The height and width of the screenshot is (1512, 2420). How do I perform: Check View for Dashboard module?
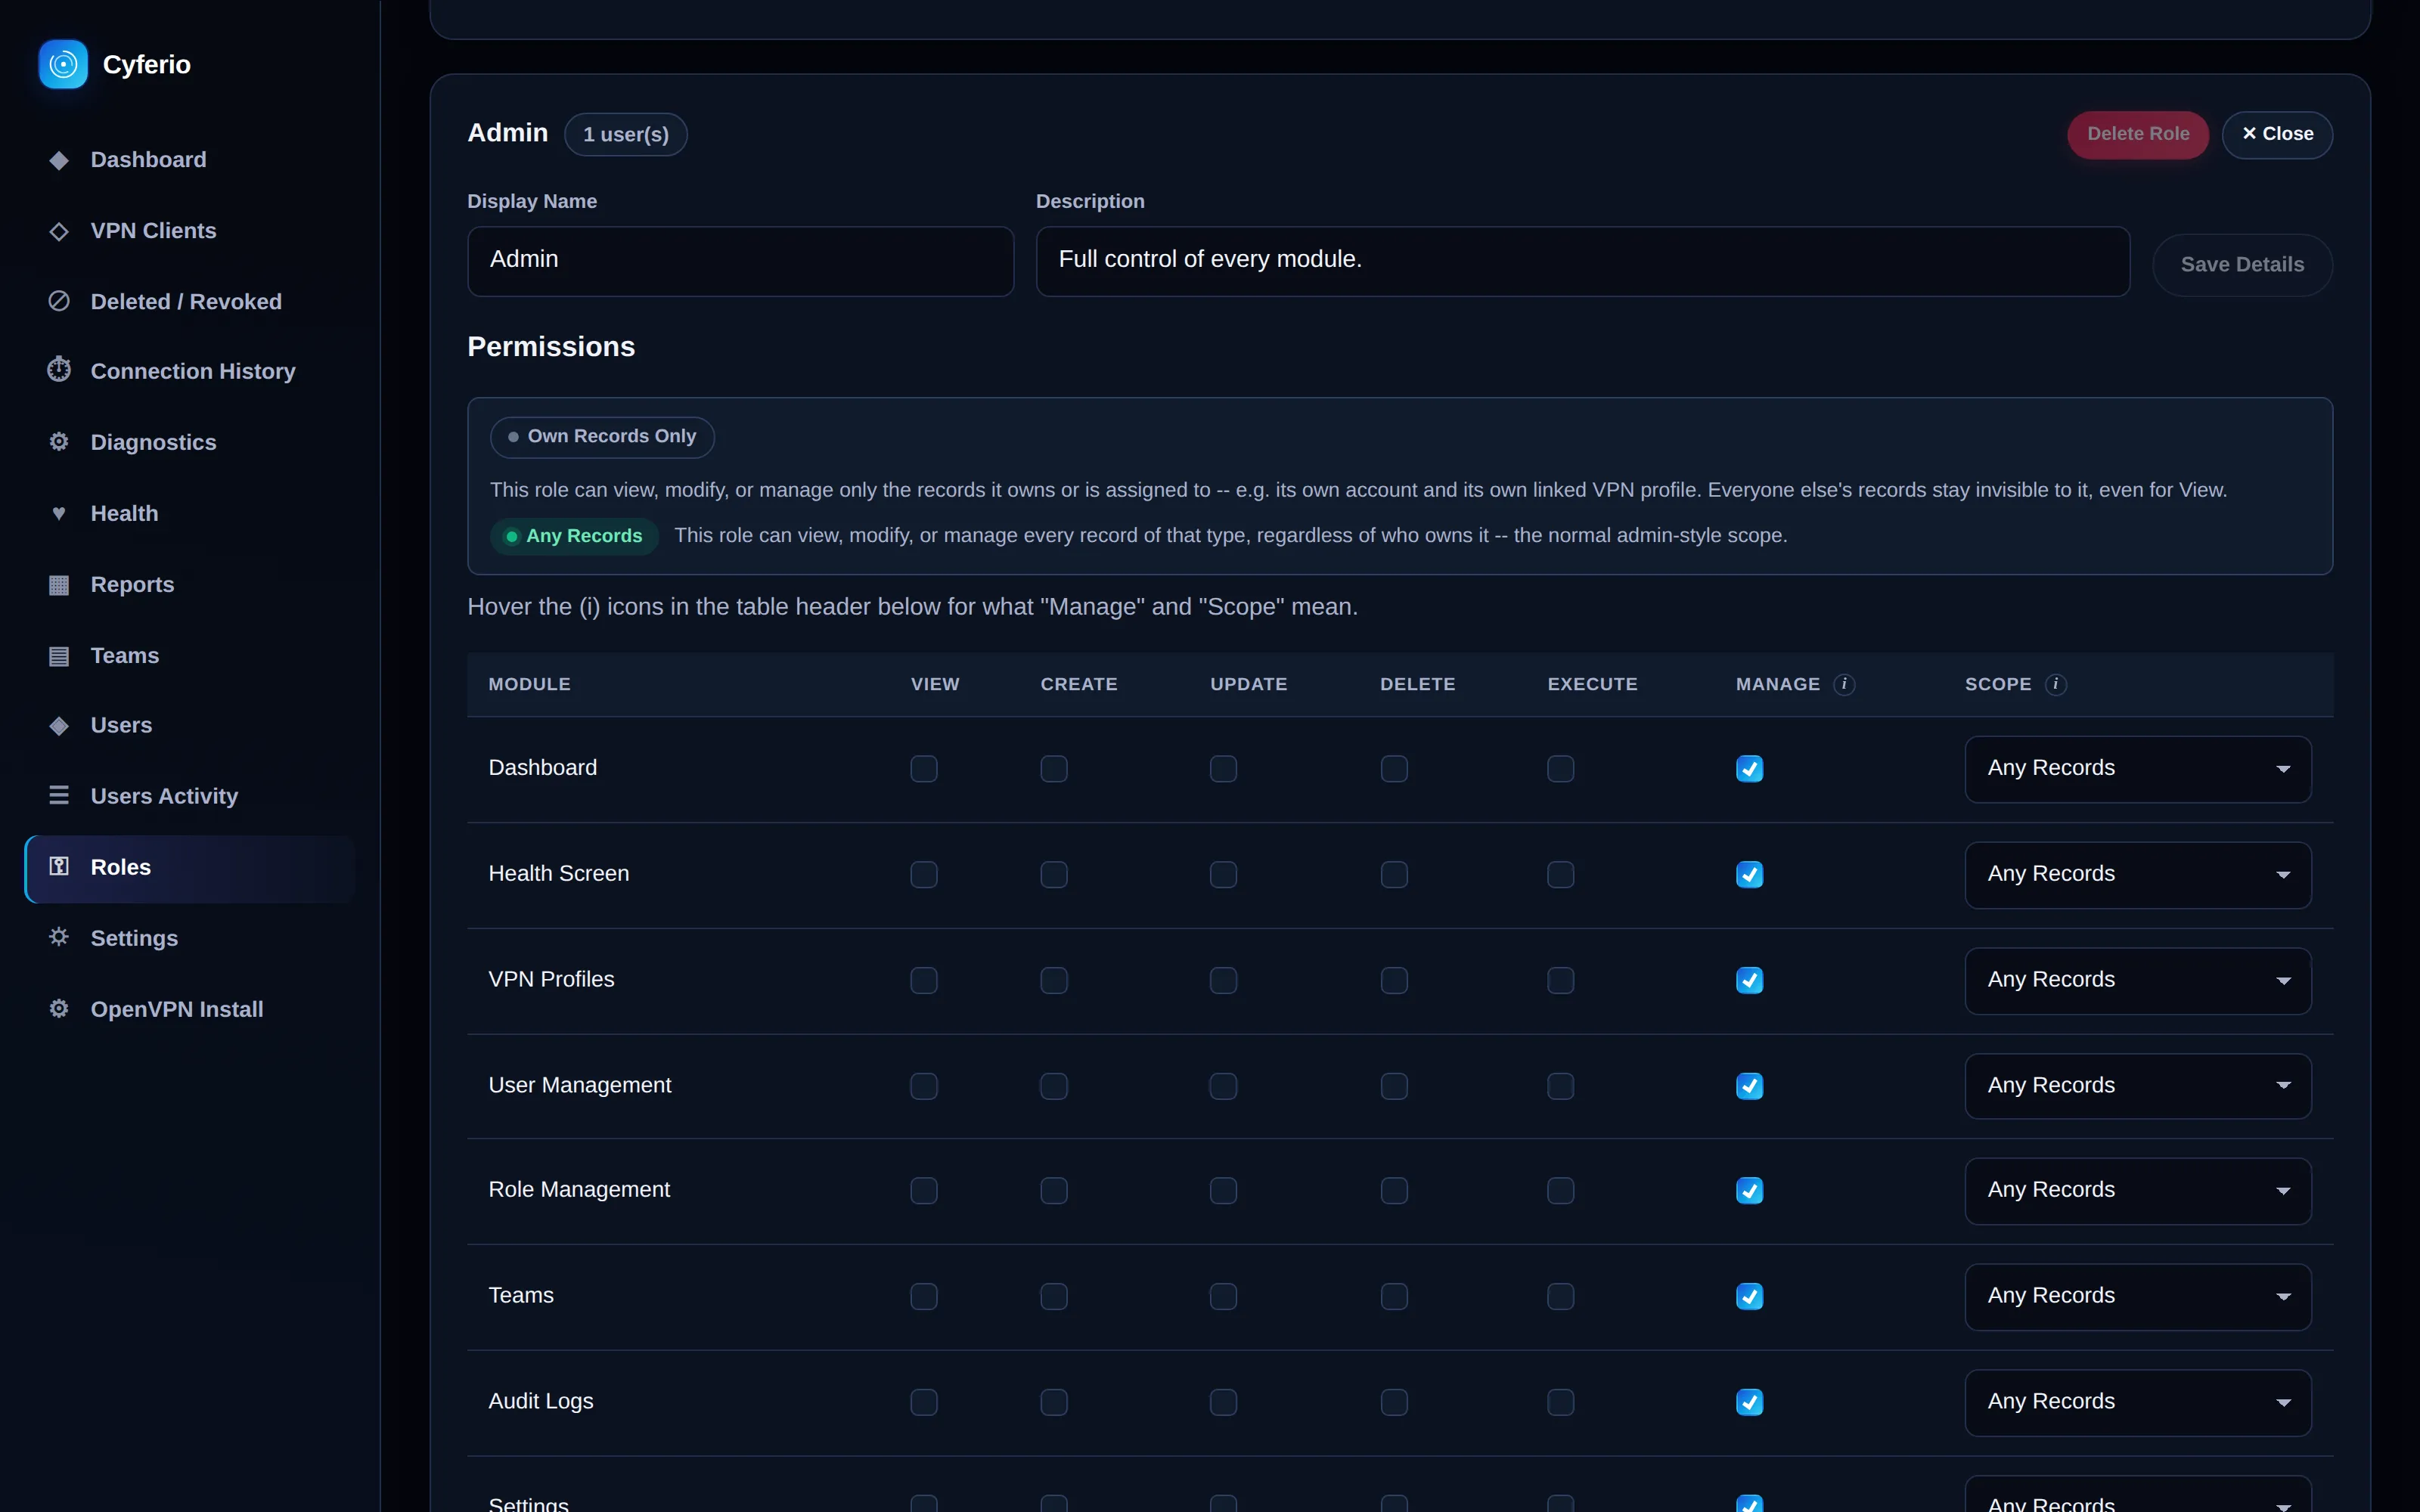click(x=923, y=769)
